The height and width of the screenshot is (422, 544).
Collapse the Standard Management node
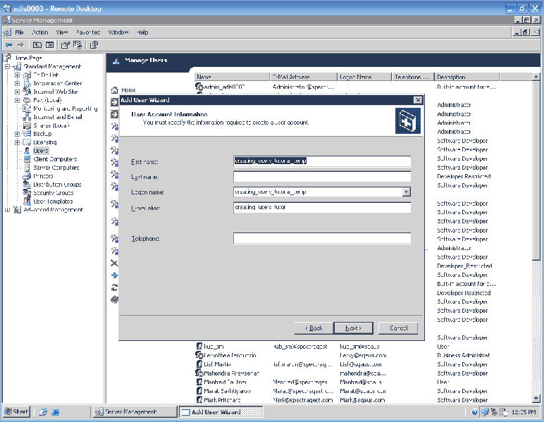tap(7, 67)
